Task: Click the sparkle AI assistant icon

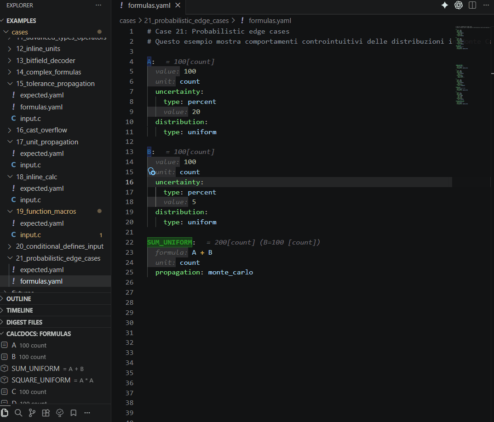Action: 444,5
